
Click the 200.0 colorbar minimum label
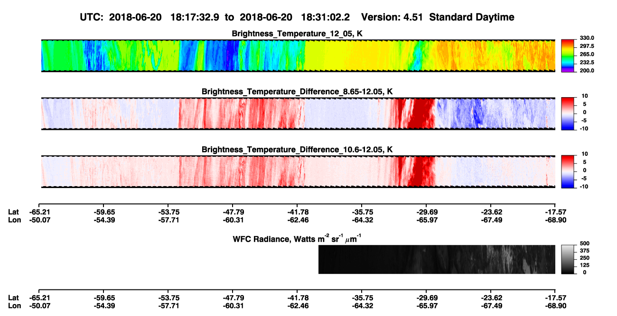[588, 70]
